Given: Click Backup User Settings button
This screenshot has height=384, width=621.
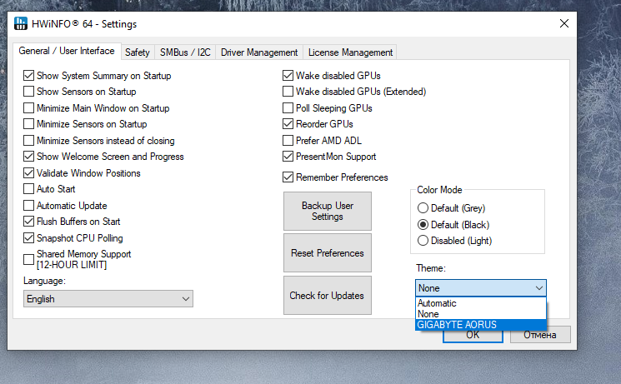Looking at the screenshot, I should pos(328,211).
